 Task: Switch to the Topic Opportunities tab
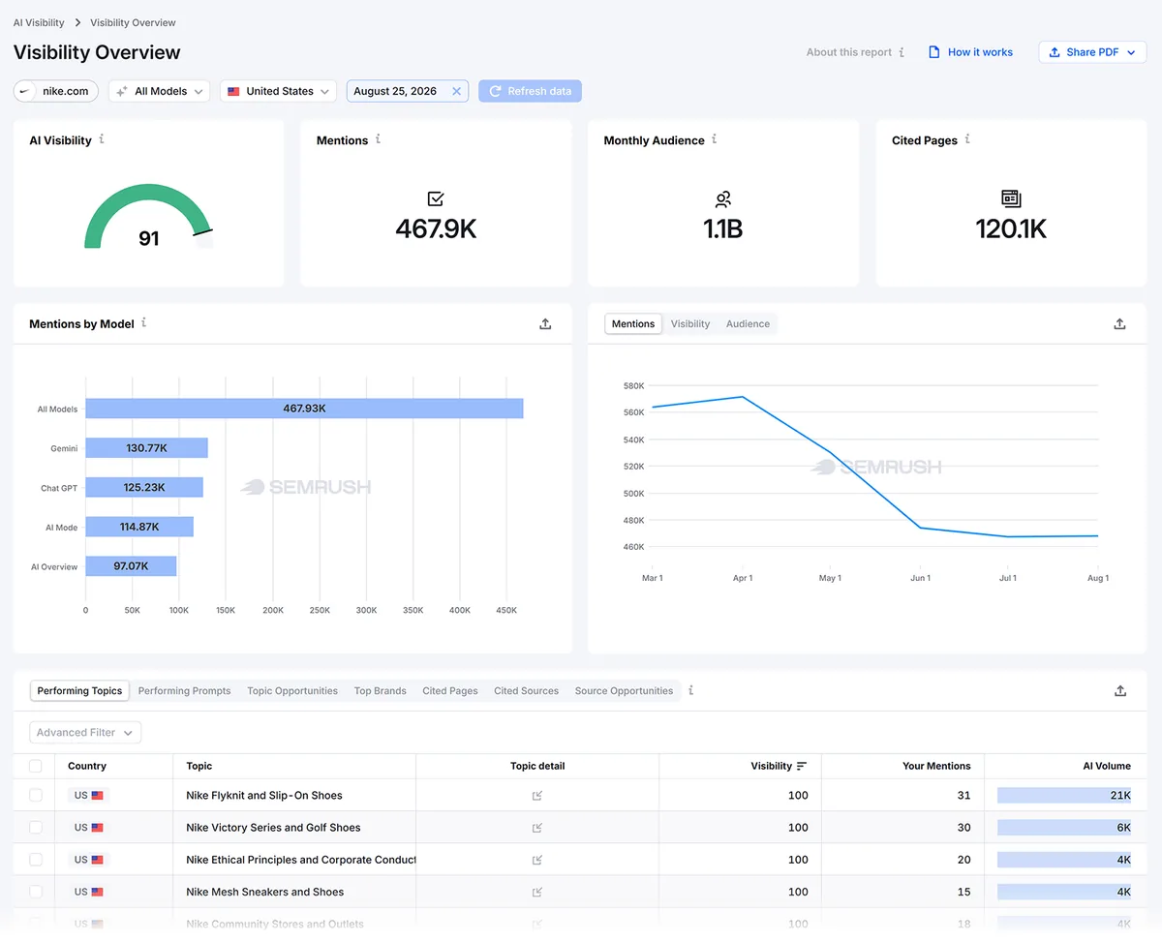pos(292,691)
